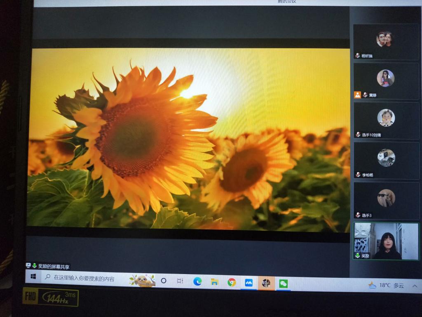Screen dimensions: 422x317
Task: Select 选手10刘倩 participant avatar
Action: [386, 118]
